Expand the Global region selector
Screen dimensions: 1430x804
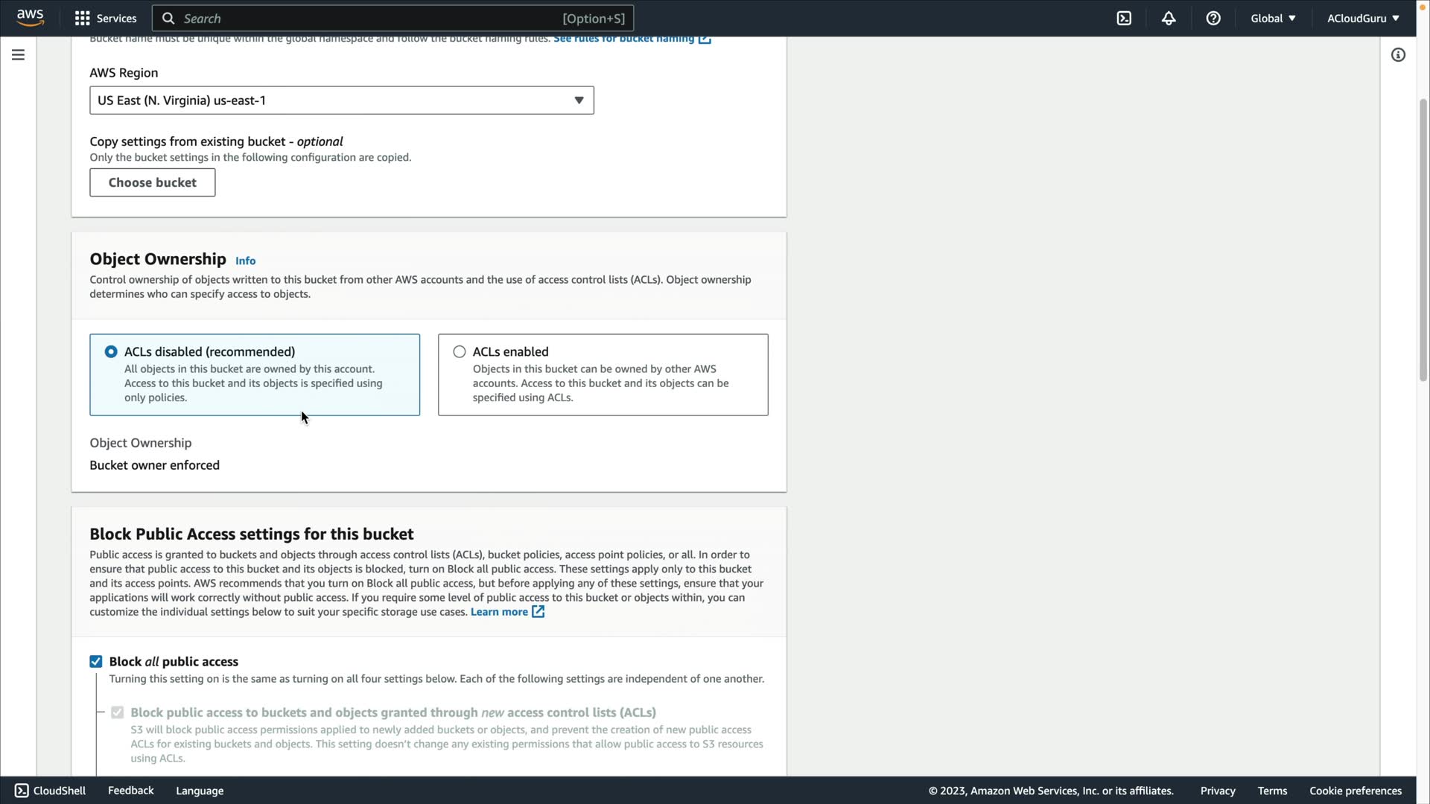[x=1273, y=18]
